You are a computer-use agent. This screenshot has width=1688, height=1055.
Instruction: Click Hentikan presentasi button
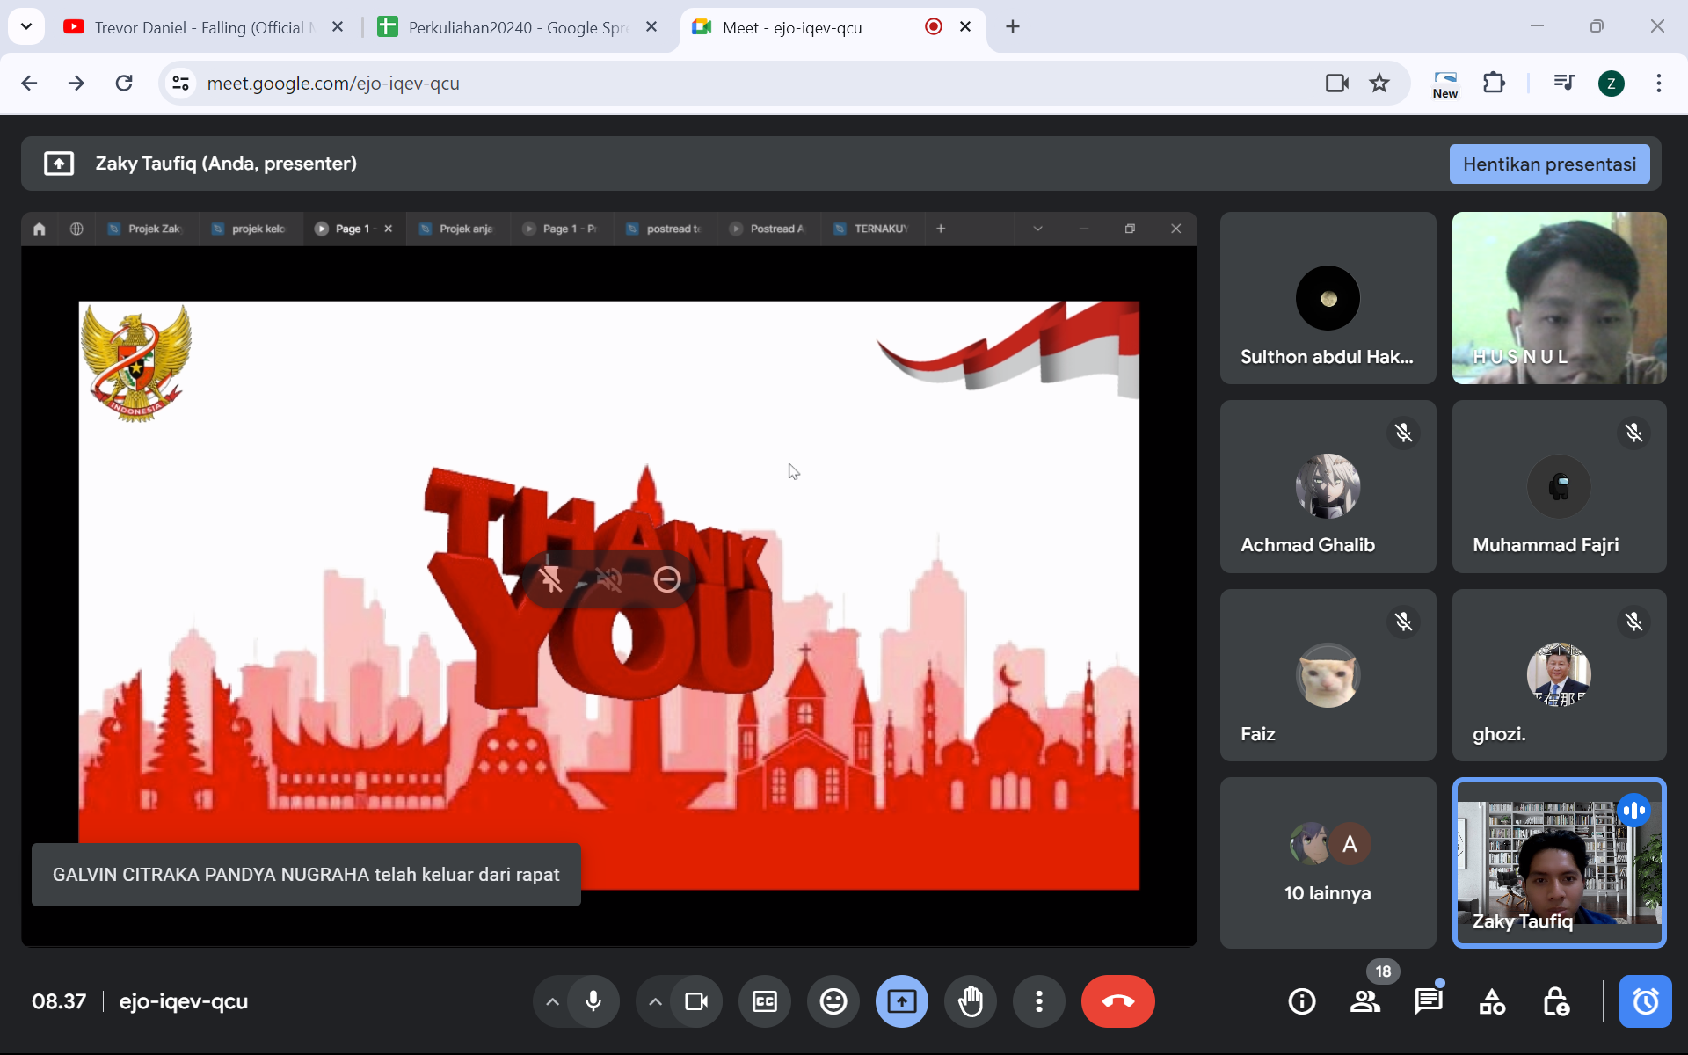(x=1549, y=164)
